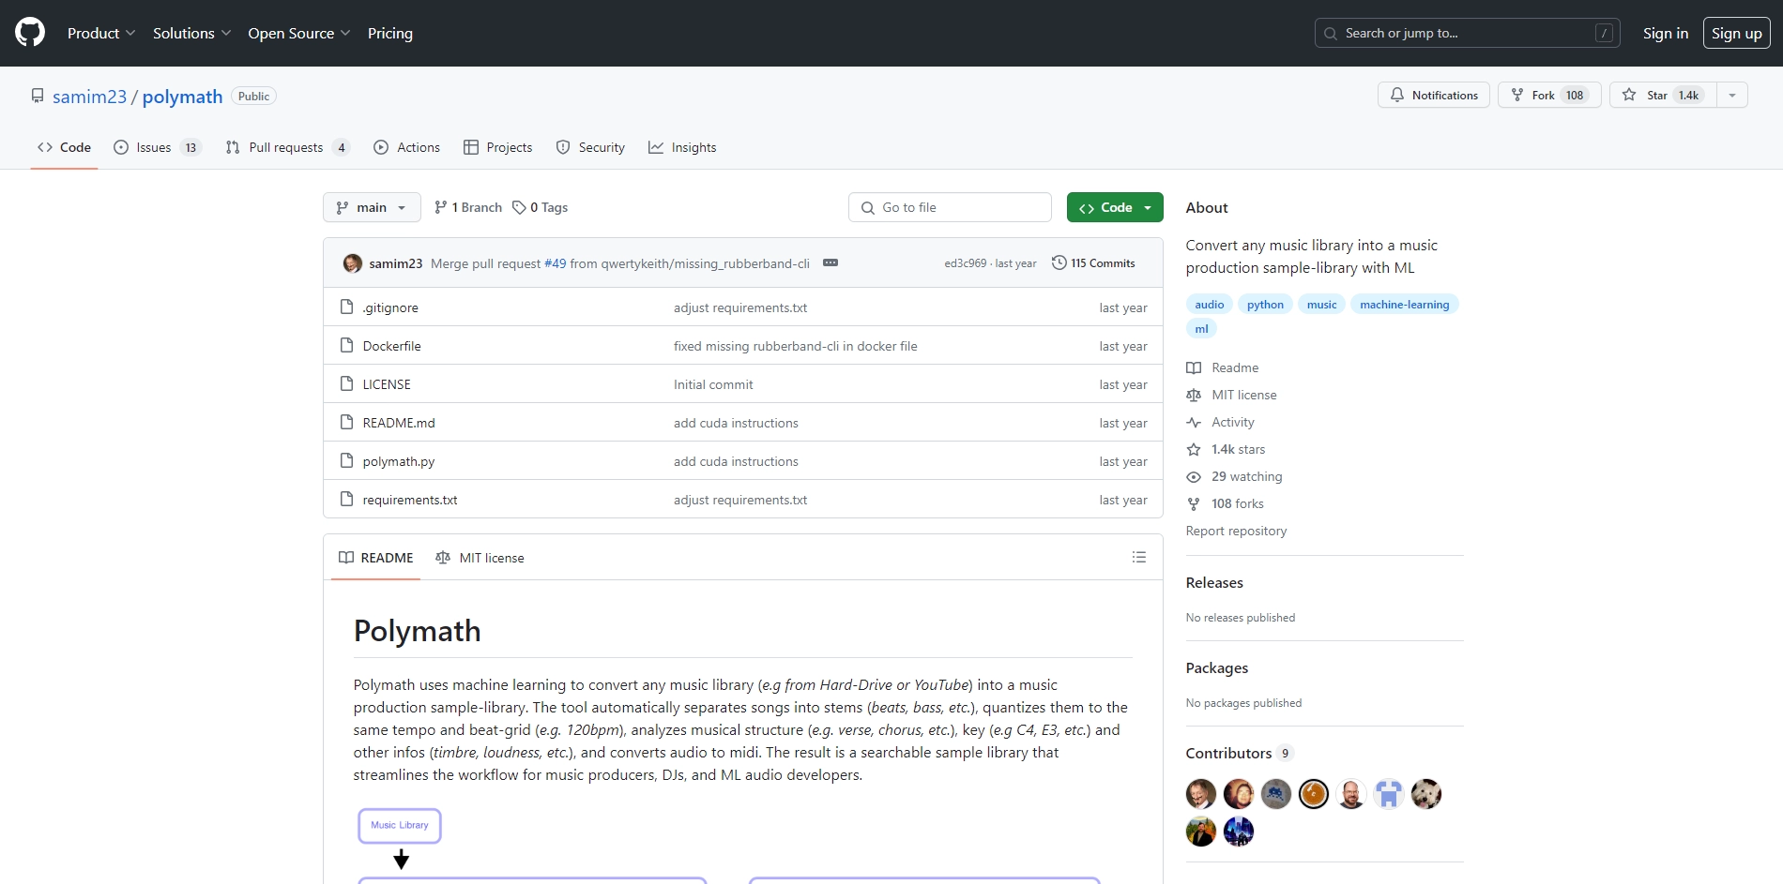Click the scale icon beside MIT license

1194,396
